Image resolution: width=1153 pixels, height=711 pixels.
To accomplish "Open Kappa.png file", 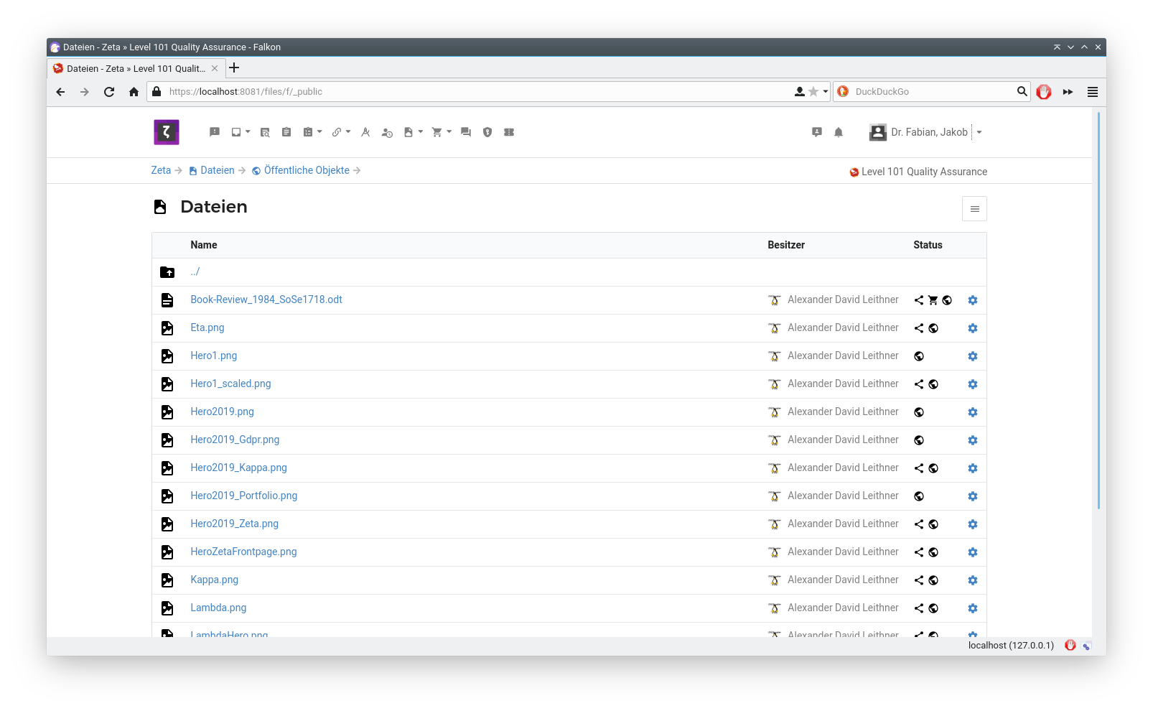I will pos(215,580).
